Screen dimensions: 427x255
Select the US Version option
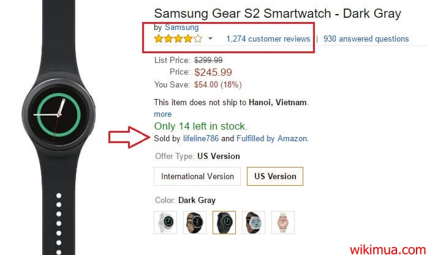click(x=274, y=176)
